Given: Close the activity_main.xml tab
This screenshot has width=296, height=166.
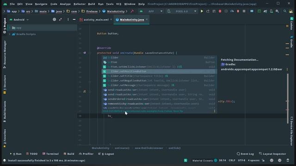Looking at the screenshot, I should point(111,19).
